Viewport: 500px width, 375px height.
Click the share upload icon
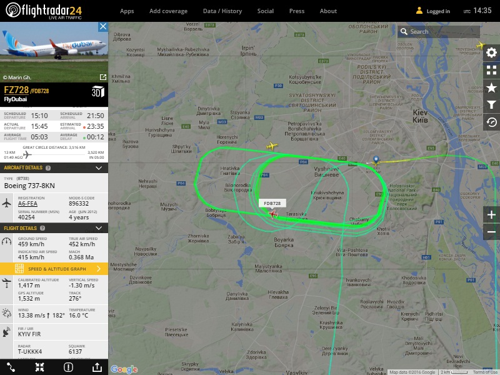pyautogui.click(x=97, y=367)
